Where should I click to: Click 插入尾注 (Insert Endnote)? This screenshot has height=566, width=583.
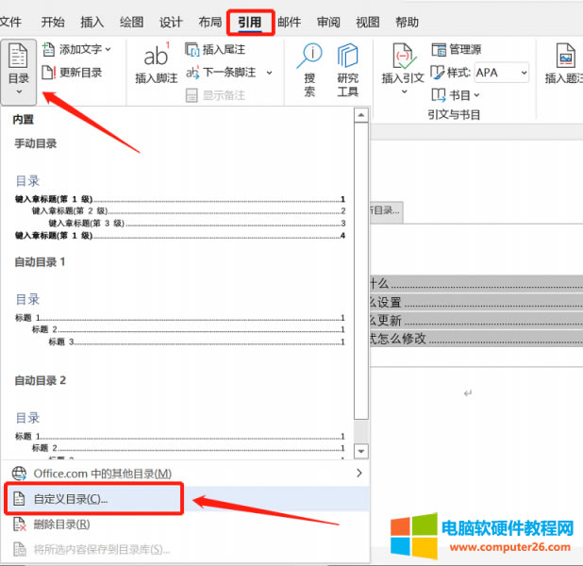pos(218,50)
